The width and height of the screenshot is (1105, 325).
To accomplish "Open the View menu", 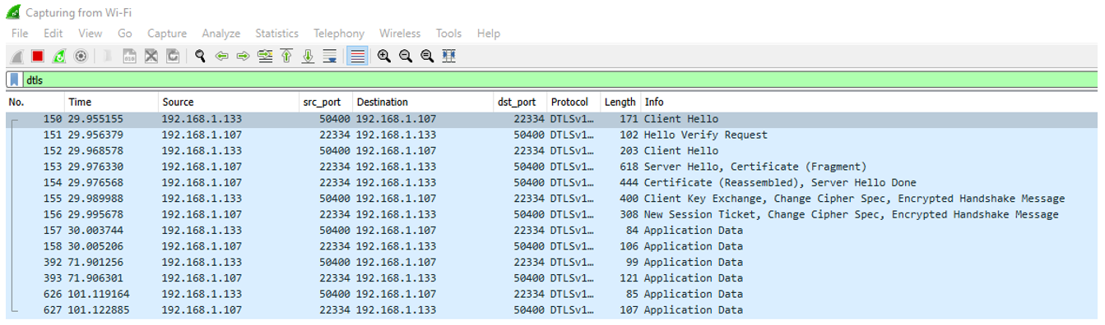I will [x=91, y=34].
